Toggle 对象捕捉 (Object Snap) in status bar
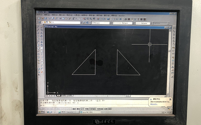This screenshot has width=201, height=125. tap(92, 109)
